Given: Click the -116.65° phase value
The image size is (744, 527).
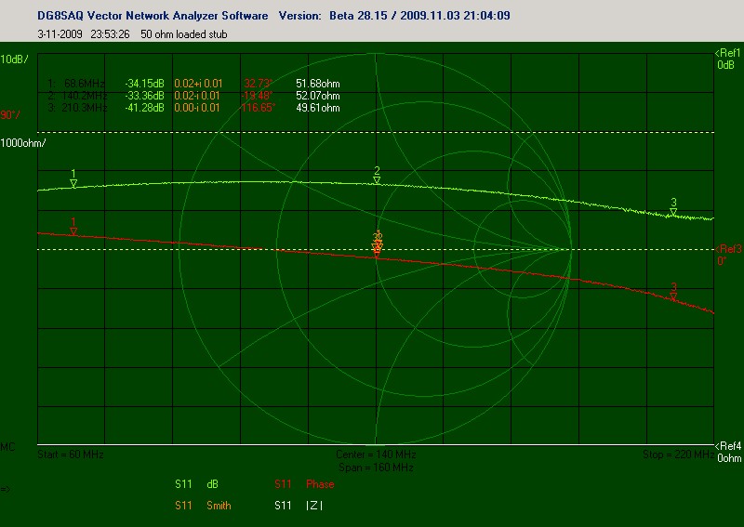Looking at the screenshot, I should point(258,108).
